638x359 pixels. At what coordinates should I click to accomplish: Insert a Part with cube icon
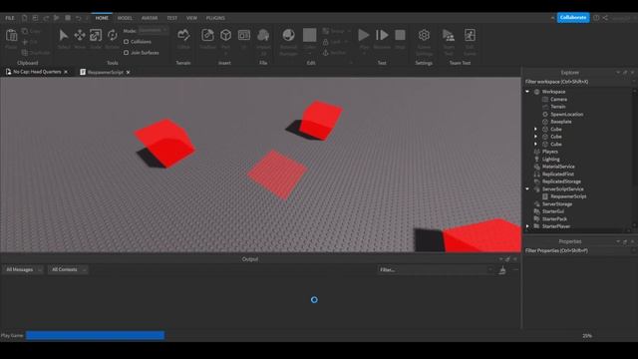tap(226, 36)
